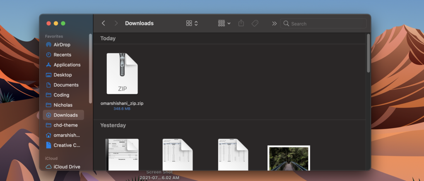Viewport: 424px width, 181px height.
Task: Click the Nicholas folder icon
Action: coord(49,105)
